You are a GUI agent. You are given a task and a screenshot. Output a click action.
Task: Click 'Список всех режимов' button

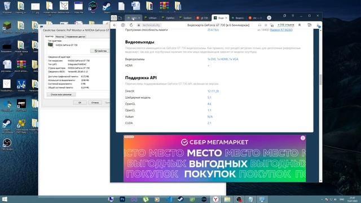[x=61, y=94]
